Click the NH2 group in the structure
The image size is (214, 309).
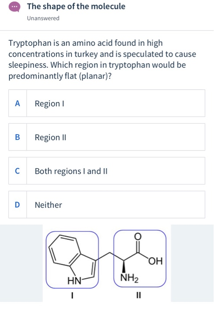129,278
